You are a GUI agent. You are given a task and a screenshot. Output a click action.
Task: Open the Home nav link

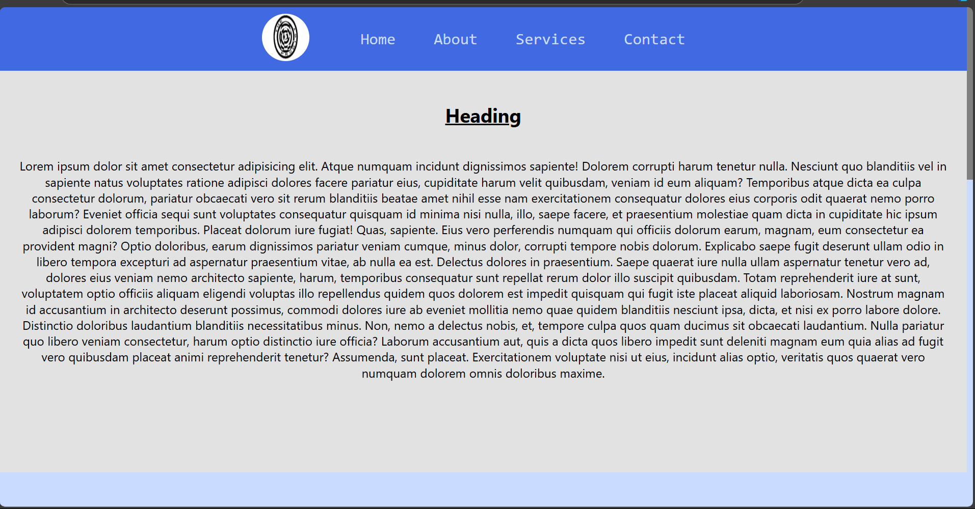[378, 39]
